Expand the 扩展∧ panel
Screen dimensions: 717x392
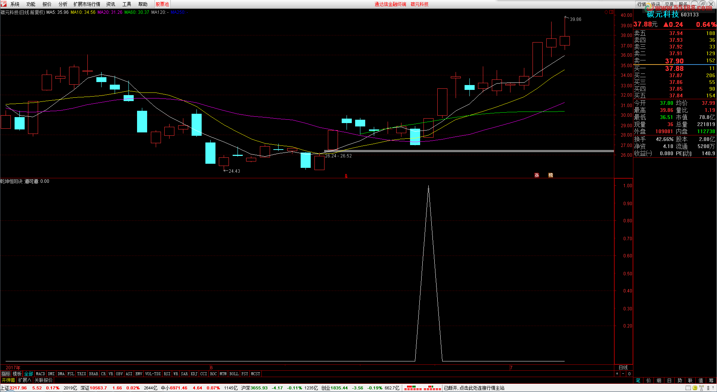pos(25,380)
